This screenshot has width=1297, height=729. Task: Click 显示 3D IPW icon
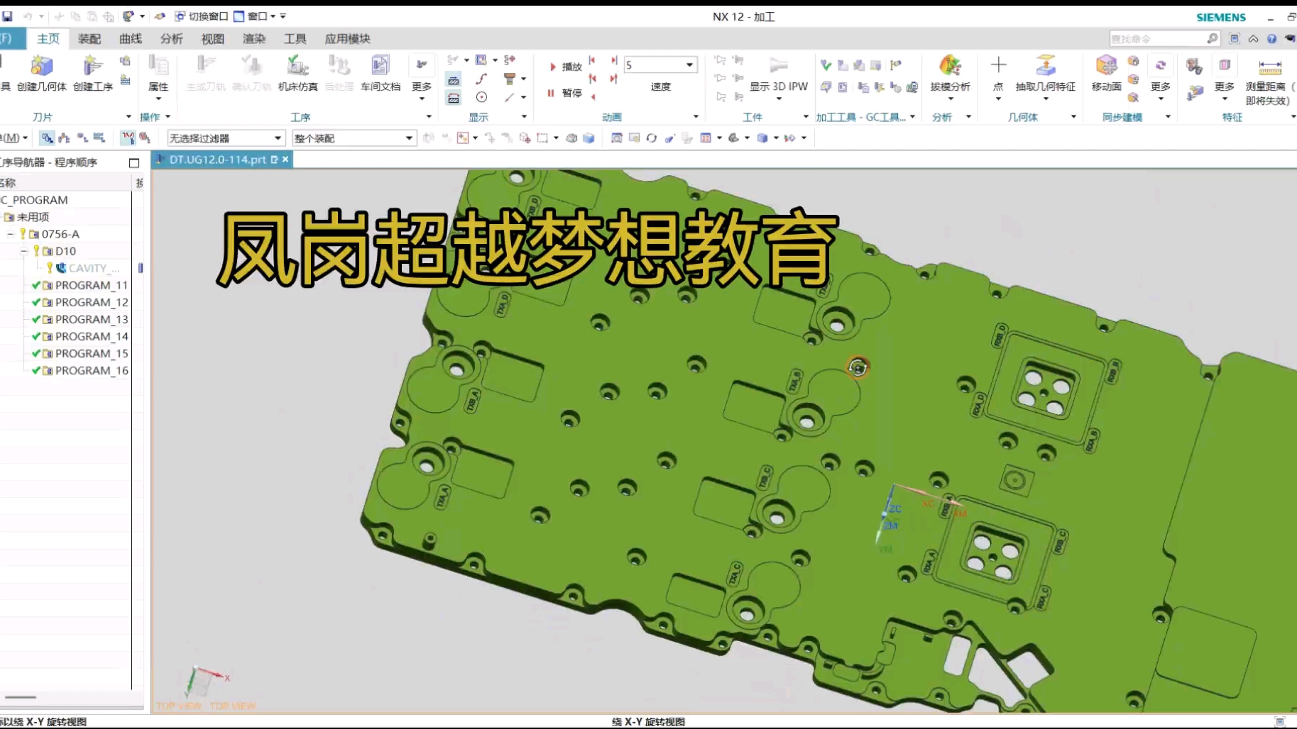779,66
